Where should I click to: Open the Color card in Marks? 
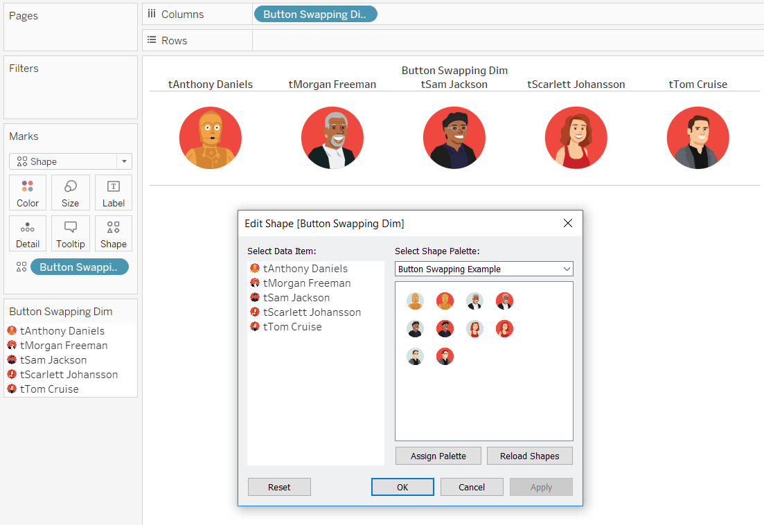pos(28,193)
